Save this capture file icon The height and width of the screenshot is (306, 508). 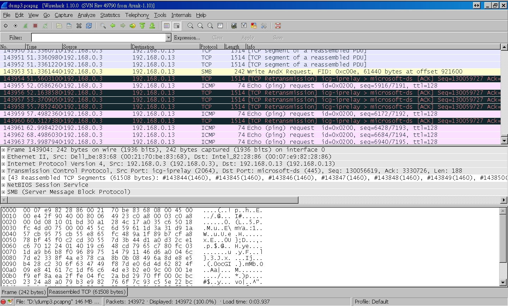click(69, 26)
